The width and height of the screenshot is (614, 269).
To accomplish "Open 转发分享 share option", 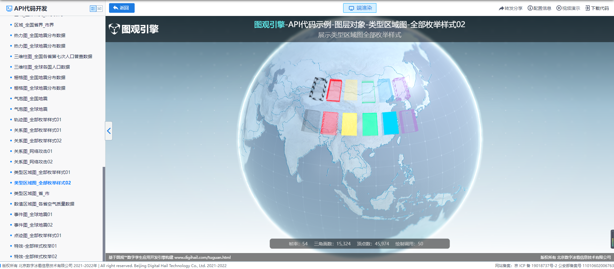I will [x=510, y=8].
